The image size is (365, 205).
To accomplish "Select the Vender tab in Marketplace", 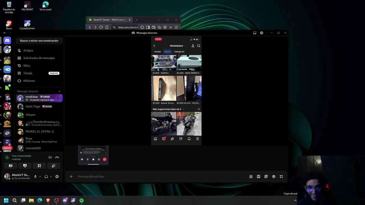I will pyautogui.click(x=158, y=52).
